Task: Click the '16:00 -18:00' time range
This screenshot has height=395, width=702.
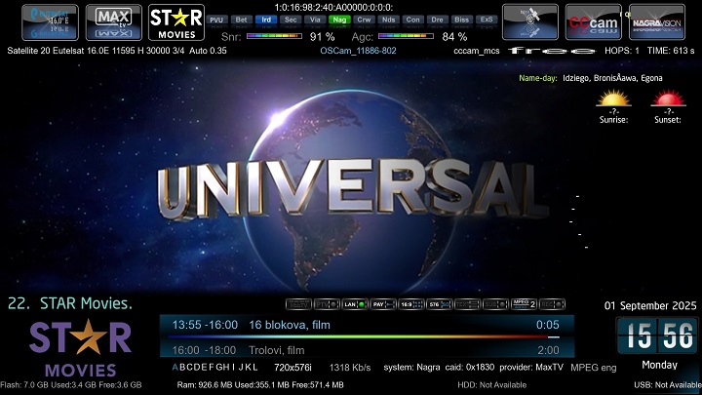Action: click(x=204, y=350)
